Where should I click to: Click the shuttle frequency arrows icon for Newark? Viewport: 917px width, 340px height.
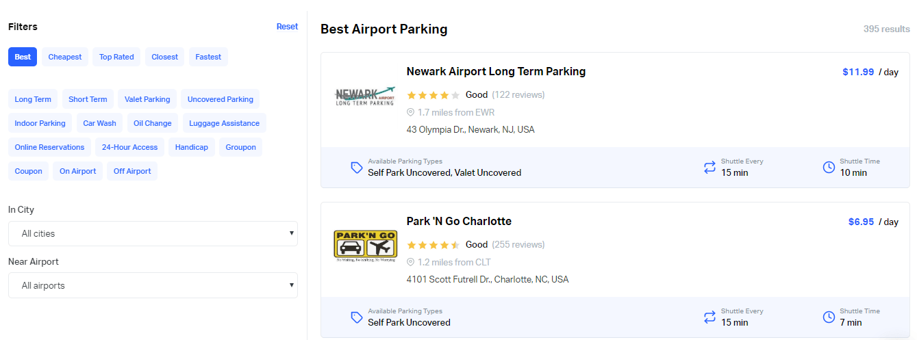coord(709,168)
